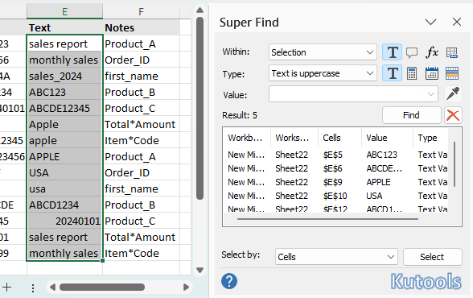This screenshot has height=298, width=473.
Task: Select the result row for $E$5
Action: click(x=336, y=155)
